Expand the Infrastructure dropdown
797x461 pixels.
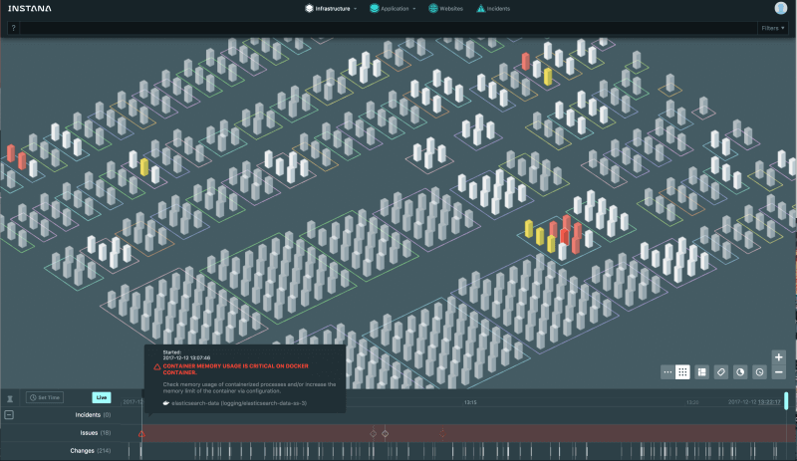331,8
